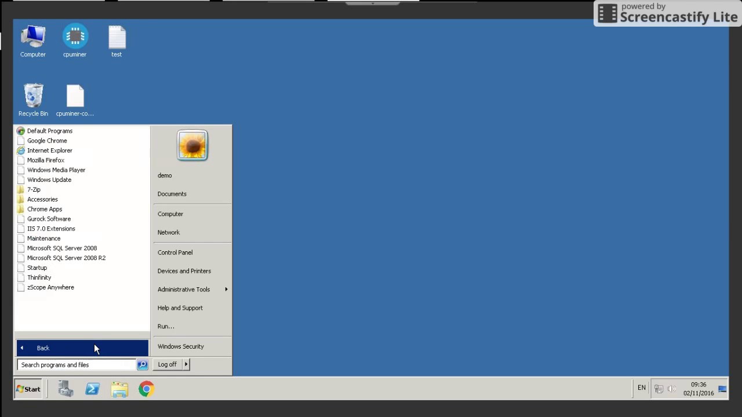Expand the Administrative Tools submenu arrow
Image resolution: width=742 pixels, height=417 pixels.
(x=226, y=290)
